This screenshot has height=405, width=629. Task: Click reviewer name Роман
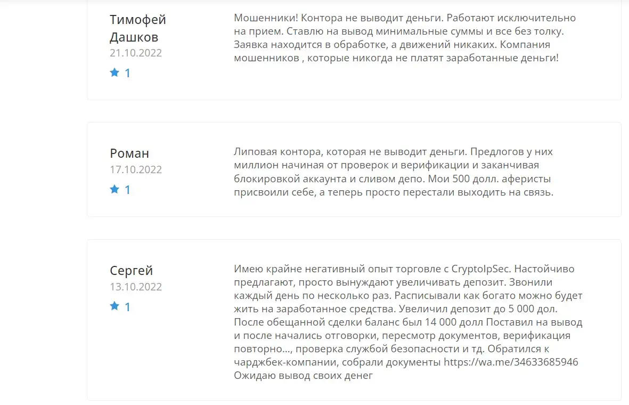(129, 153)
